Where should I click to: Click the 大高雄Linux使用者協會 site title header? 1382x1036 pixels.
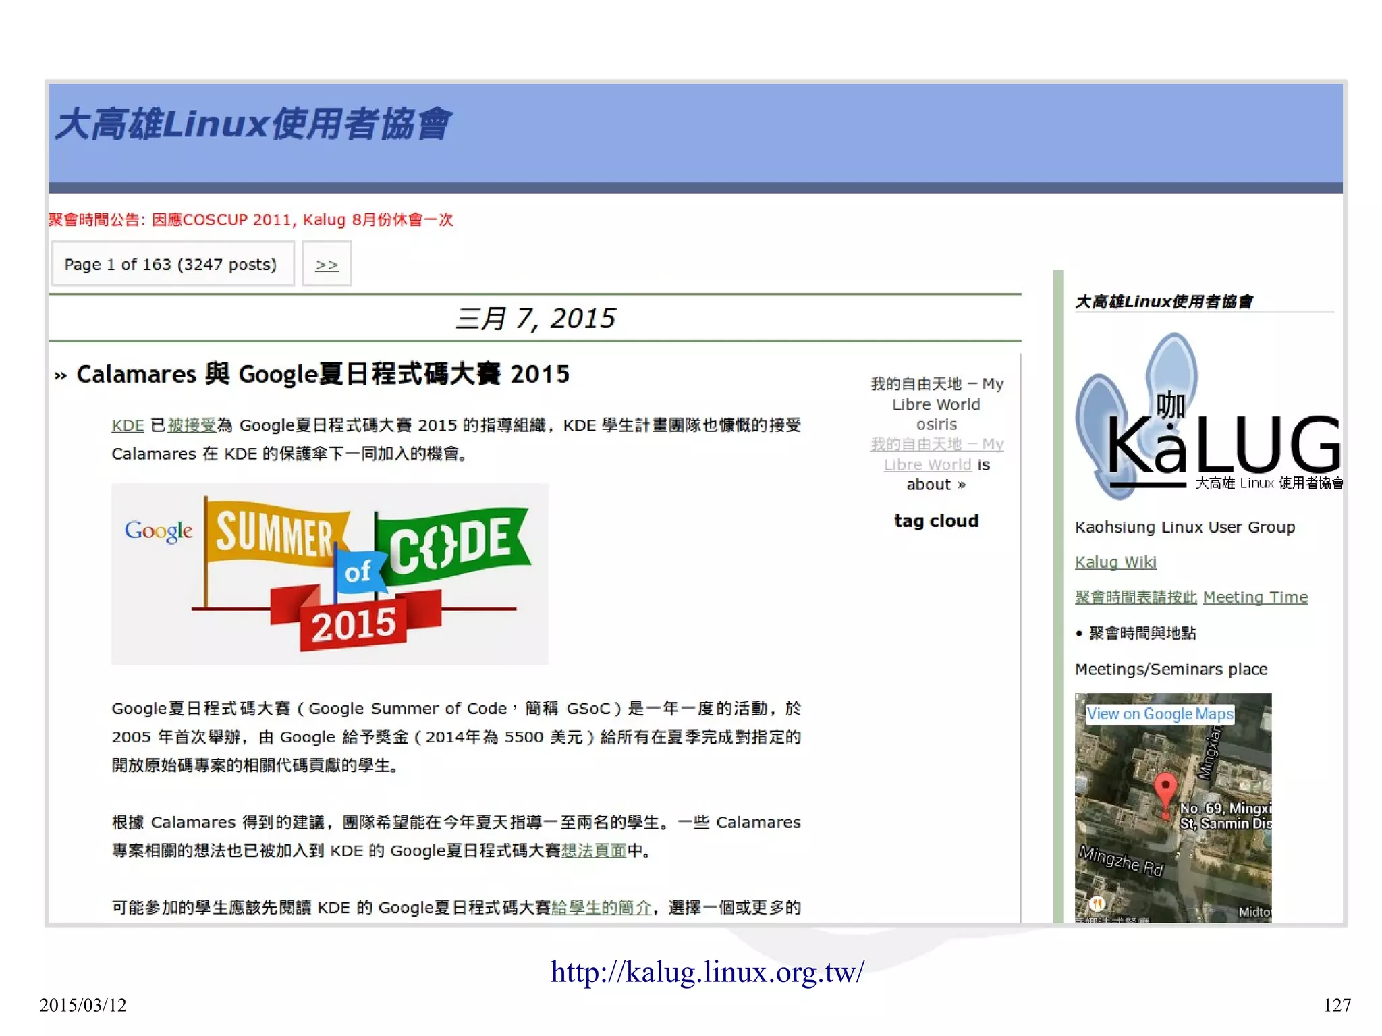(x=252, y=124)
